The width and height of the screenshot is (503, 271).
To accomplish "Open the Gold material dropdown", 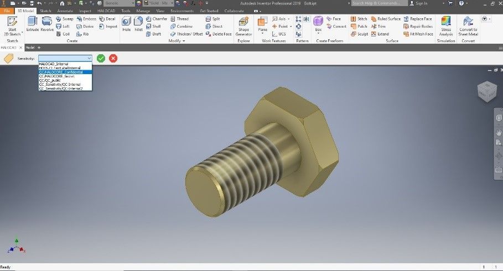I will click(x=172, y=3).
